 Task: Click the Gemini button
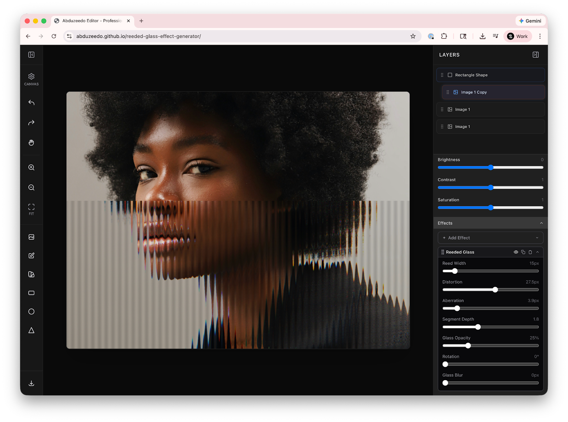(x=530, y=21)
